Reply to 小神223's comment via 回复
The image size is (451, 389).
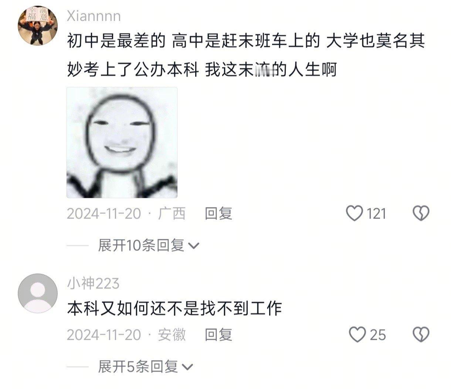click(218, 335)
